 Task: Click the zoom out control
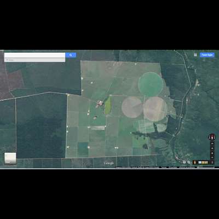click(212, 158)
